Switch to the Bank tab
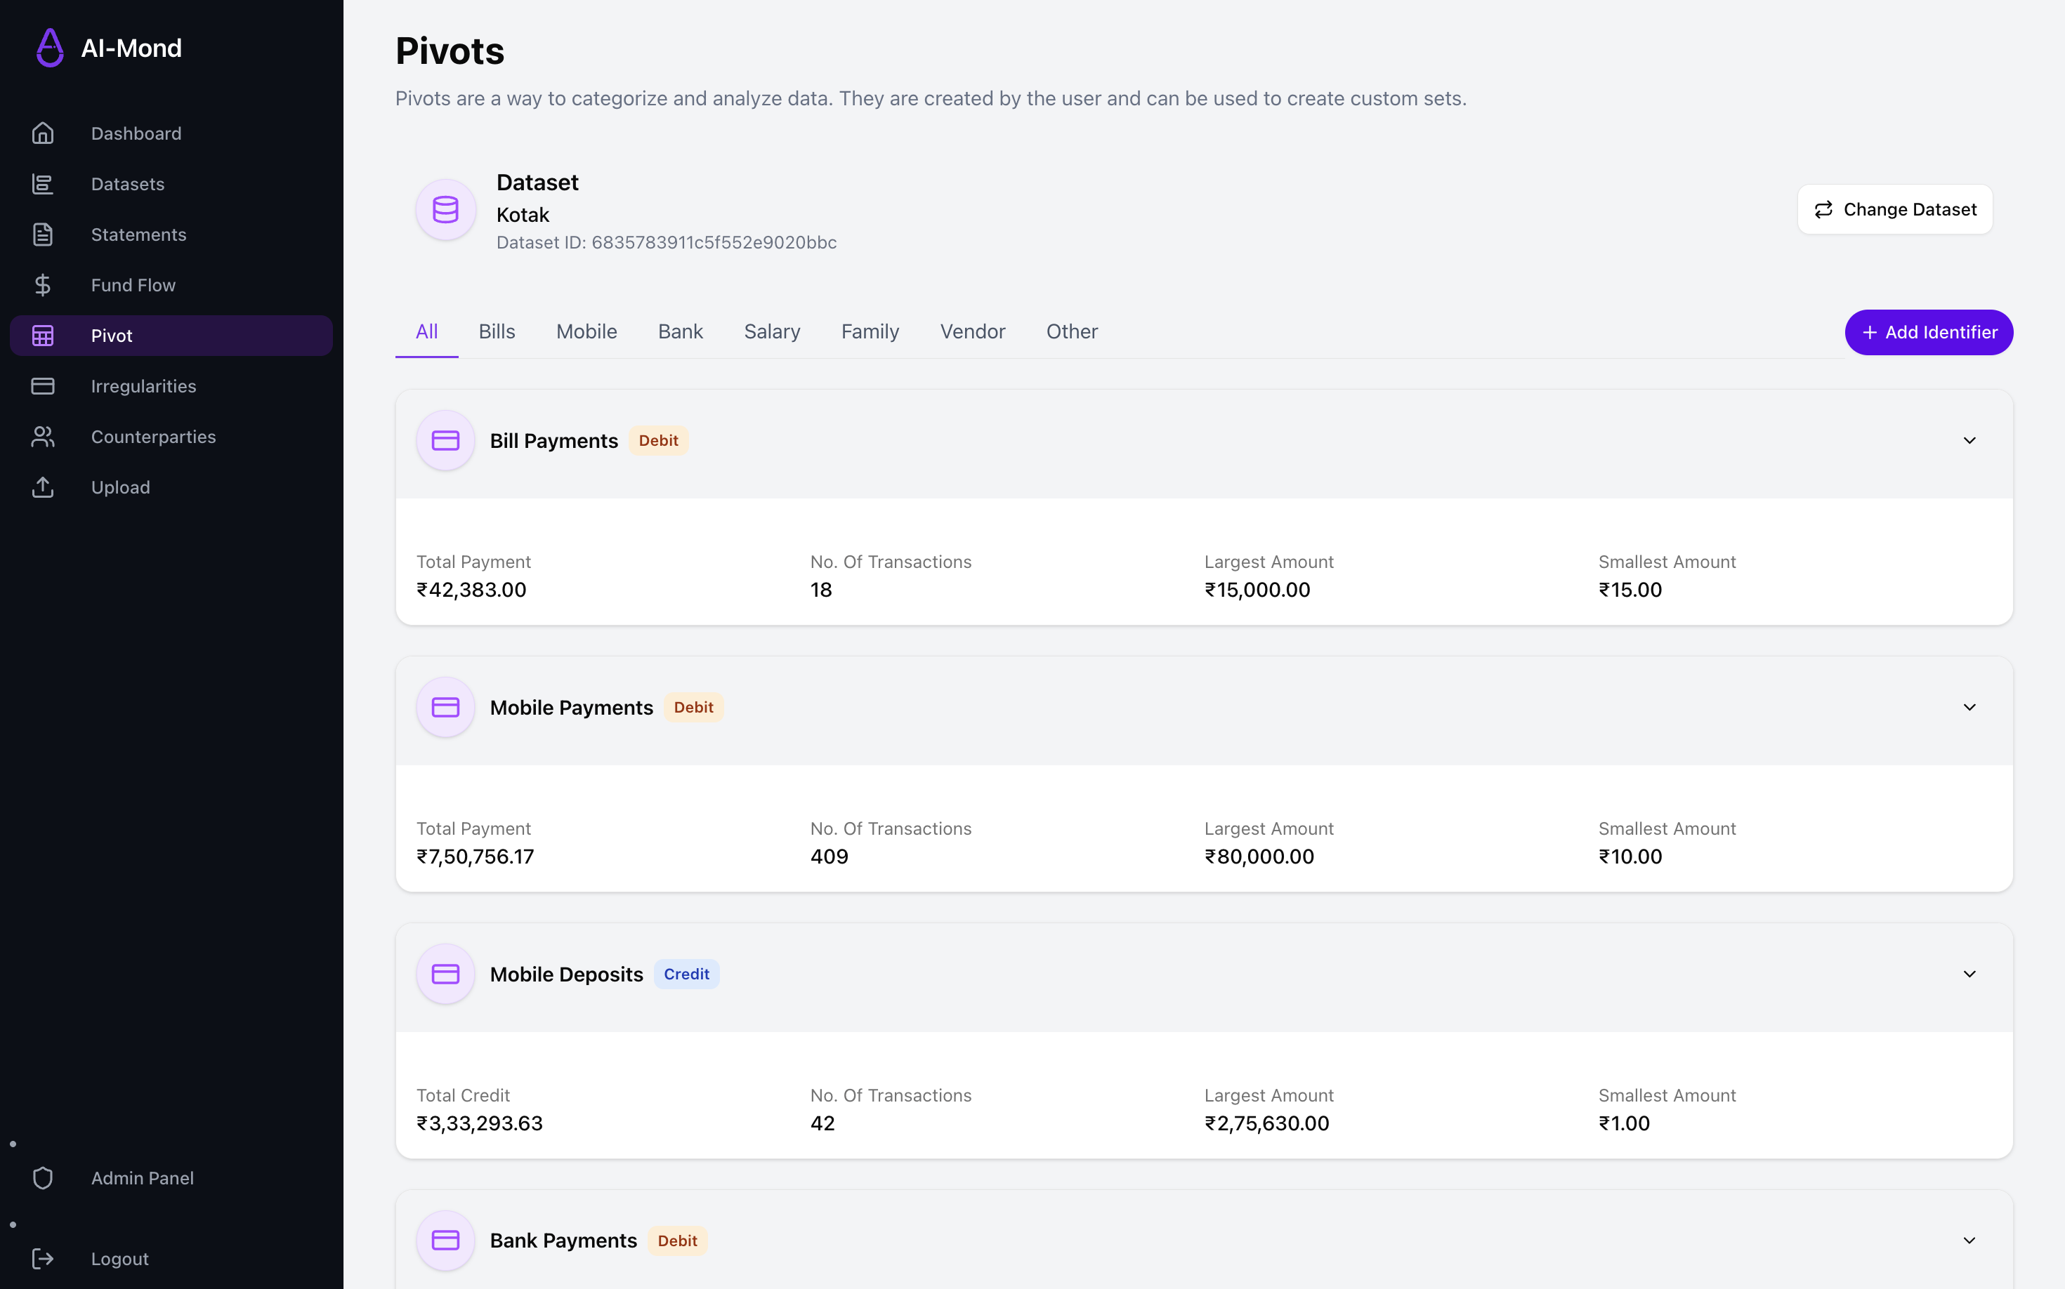Image resolution: width=2065 pixels, height=1289 pixels. tap(681, 331)
